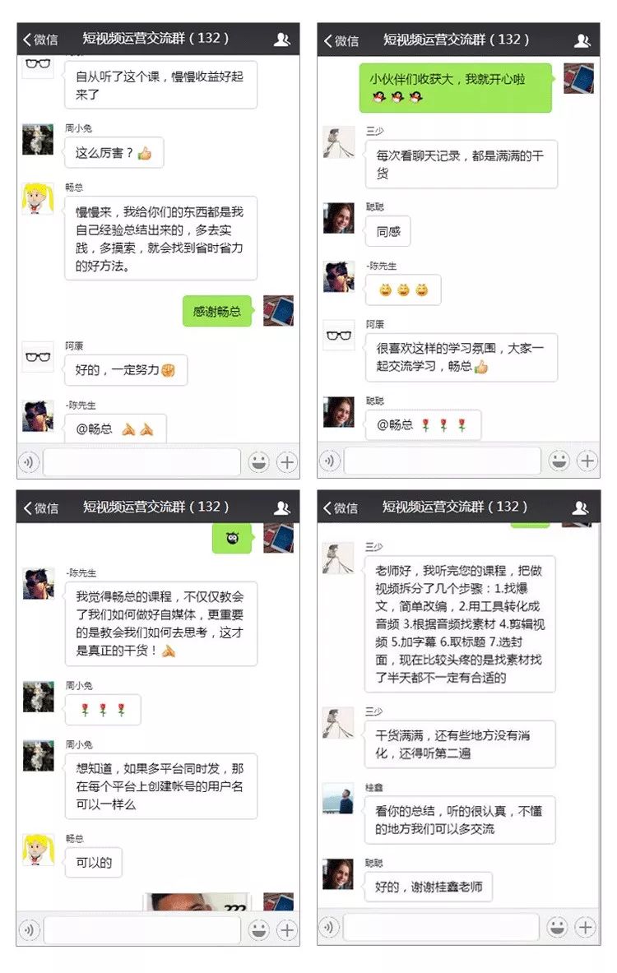
Task: Click the message input field in bottom-right chat
Action: coord(441,928)
